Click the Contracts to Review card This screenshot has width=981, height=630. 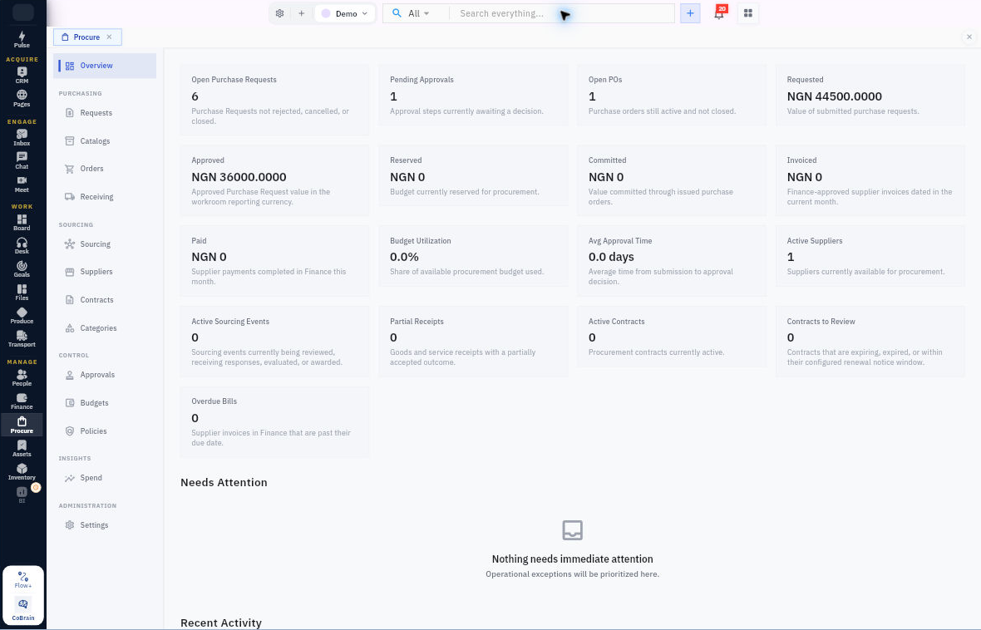pyautogui.click(x=870, y=341)
